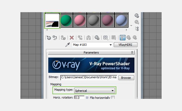
Task: Click sample slots scroll right arrow
Action: pyautogui.click(x=126, y=30)
